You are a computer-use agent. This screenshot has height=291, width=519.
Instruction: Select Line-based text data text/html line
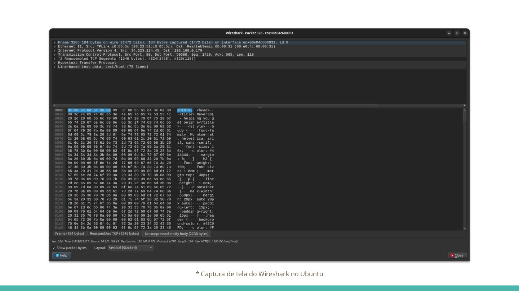click(103, 67)
